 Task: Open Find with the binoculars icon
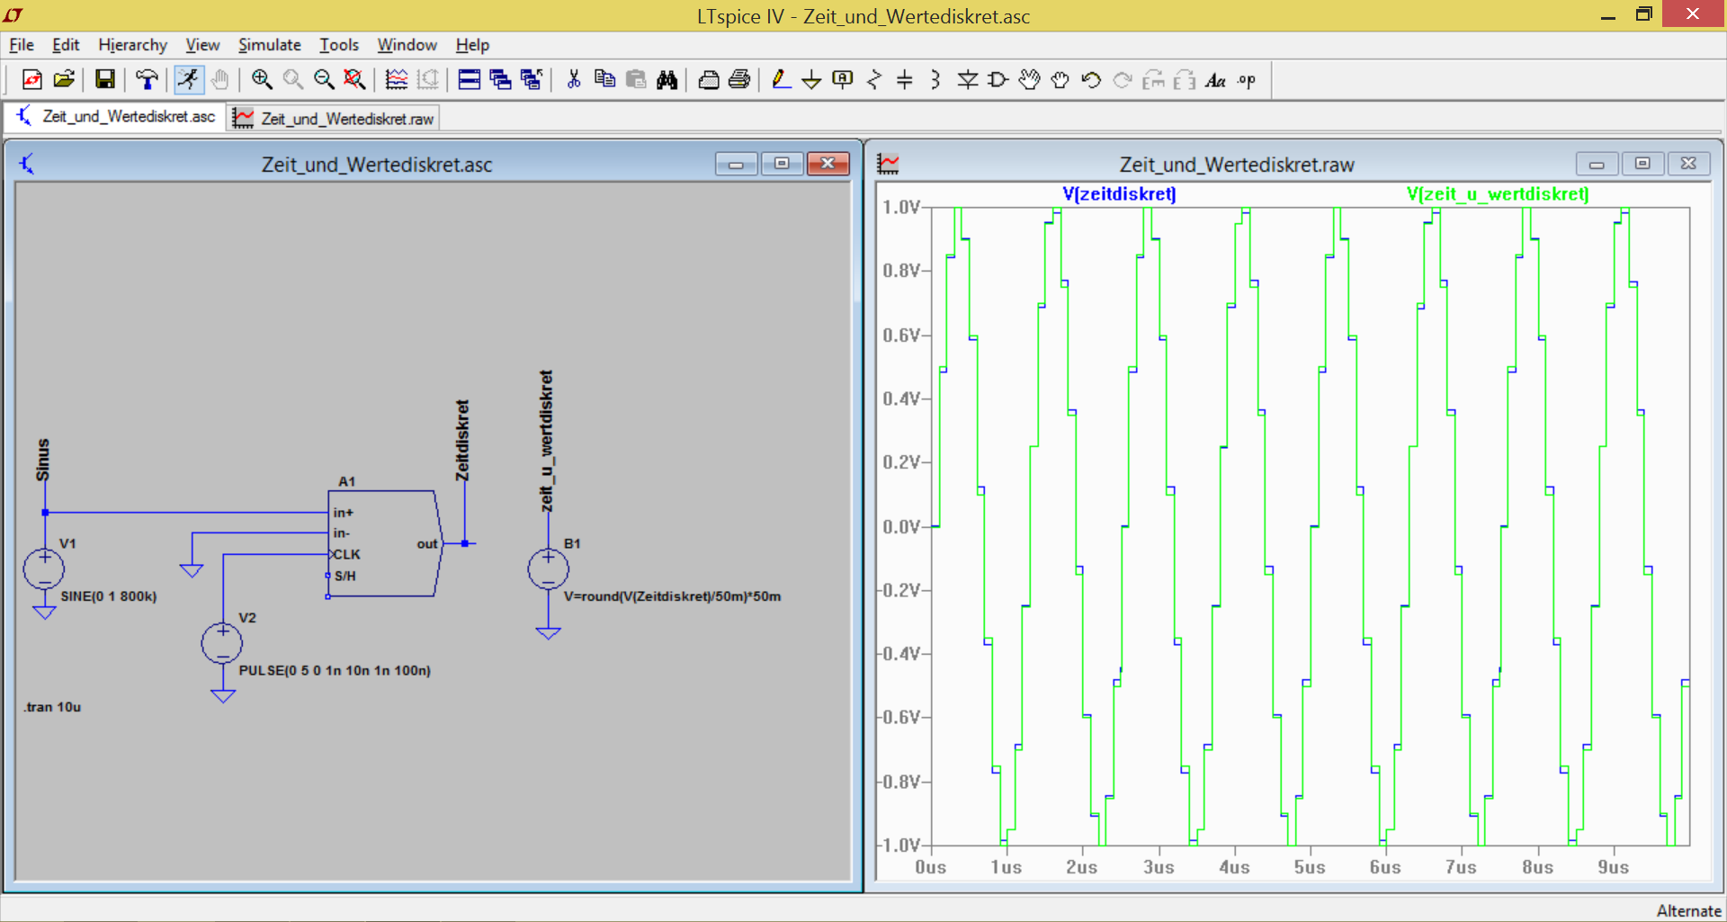tap(667, 80)
